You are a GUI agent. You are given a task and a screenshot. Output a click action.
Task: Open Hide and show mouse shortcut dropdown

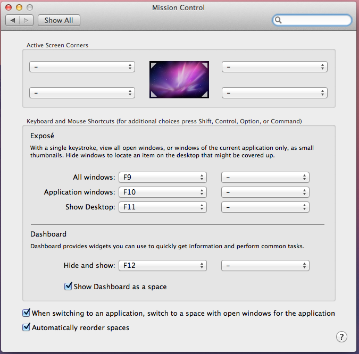click(x=265, y=265)
